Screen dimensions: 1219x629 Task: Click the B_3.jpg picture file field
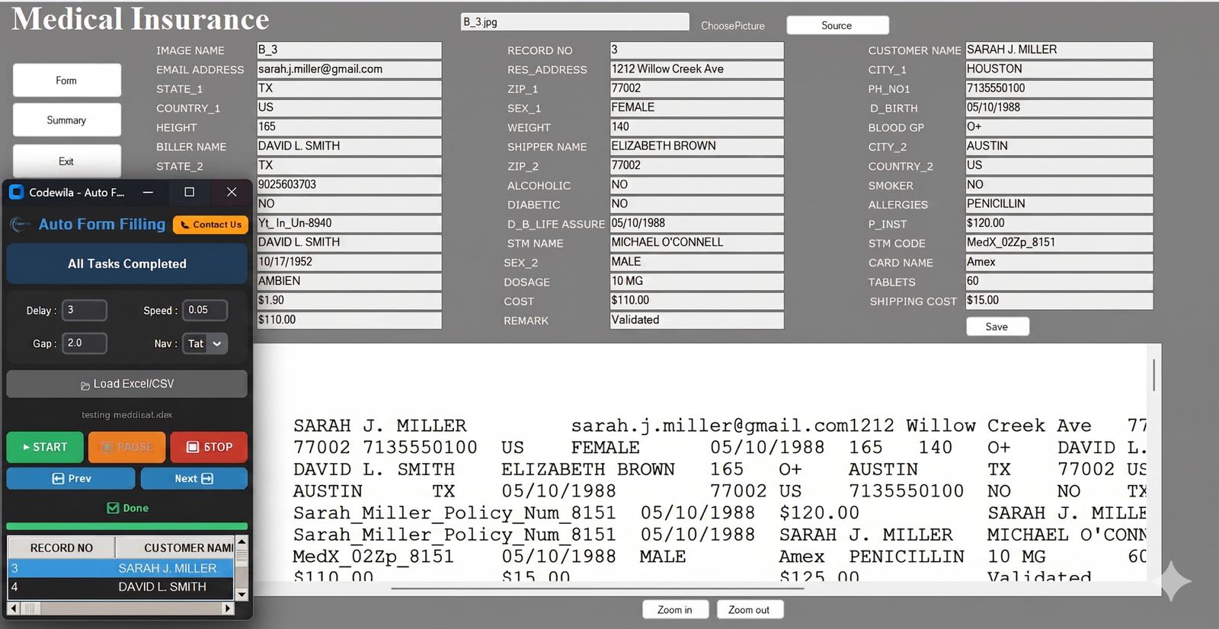[574, 22]
